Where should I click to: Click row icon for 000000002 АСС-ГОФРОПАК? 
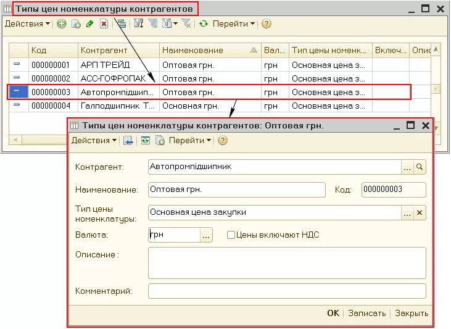(17, 77)
